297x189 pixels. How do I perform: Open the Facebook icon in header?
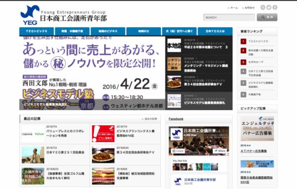tap(275, 7)
